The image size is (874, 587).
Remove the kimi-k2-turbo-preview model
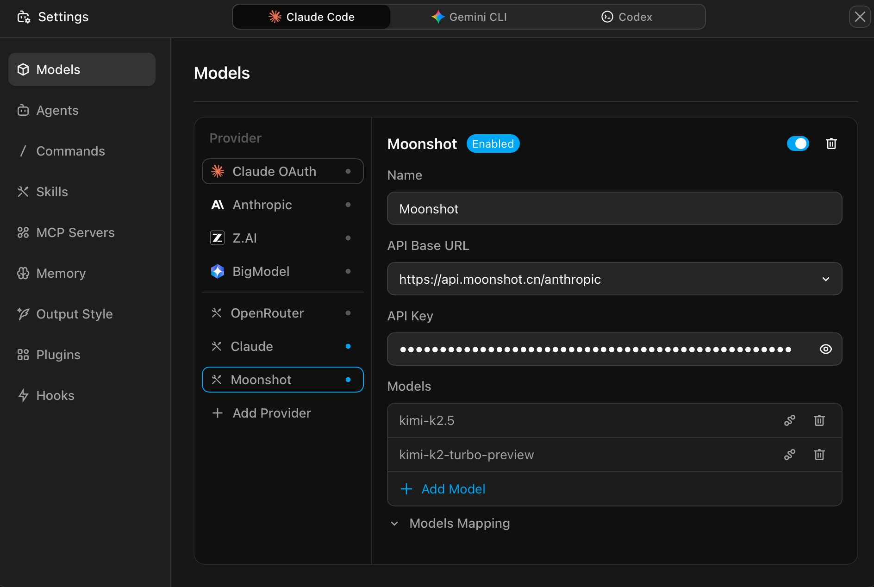[x=819, y=455]
